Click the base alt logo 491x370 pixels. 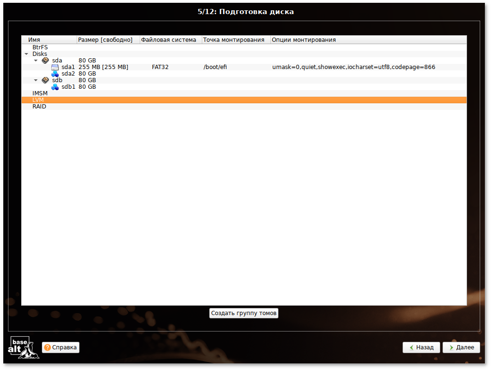[24, 347]
